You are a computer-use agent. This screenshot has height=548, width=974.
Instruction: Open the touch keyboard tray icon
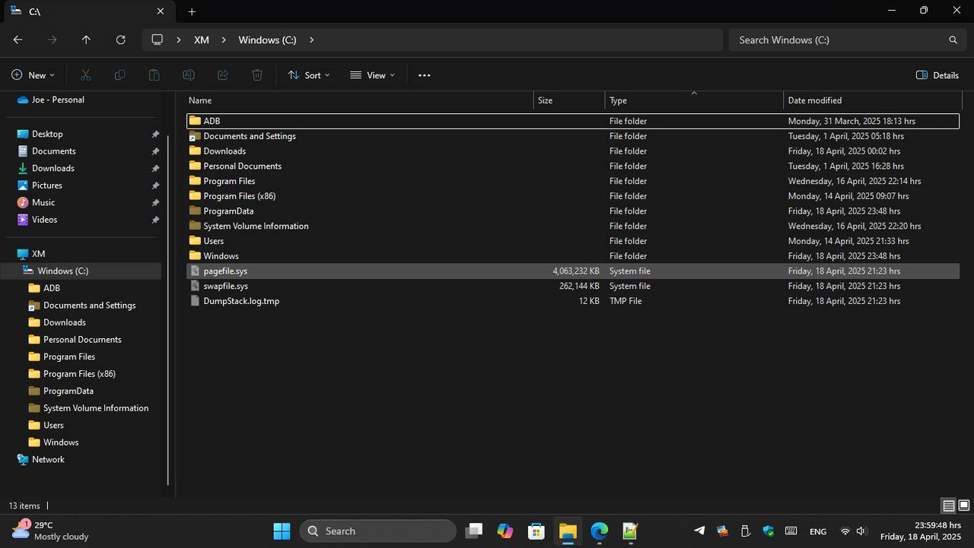point(791,531)
